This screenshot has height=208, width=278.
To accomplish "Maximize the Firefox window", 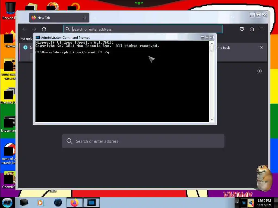I will pyautogui.click(x=258, y=15).
